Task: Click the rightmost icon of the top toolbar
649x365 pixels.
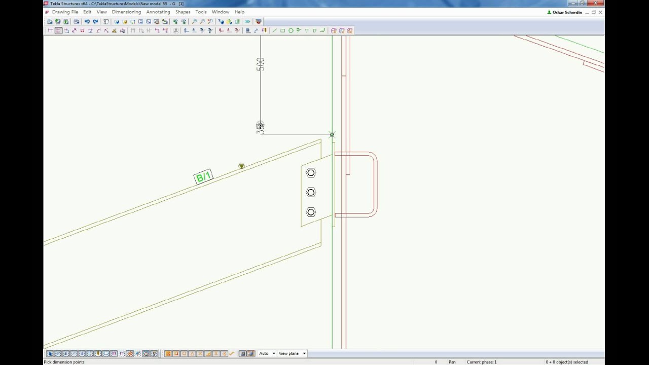Action: coord(259,21)
